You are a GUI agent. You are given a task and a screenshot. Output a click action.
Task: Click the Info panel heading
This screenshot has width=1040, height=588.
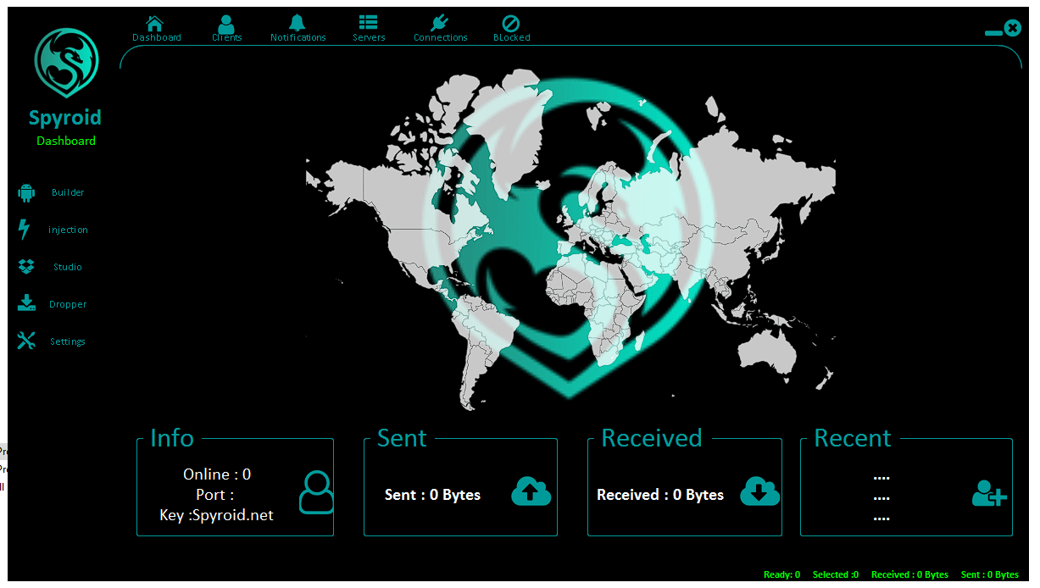pos(172,438)
